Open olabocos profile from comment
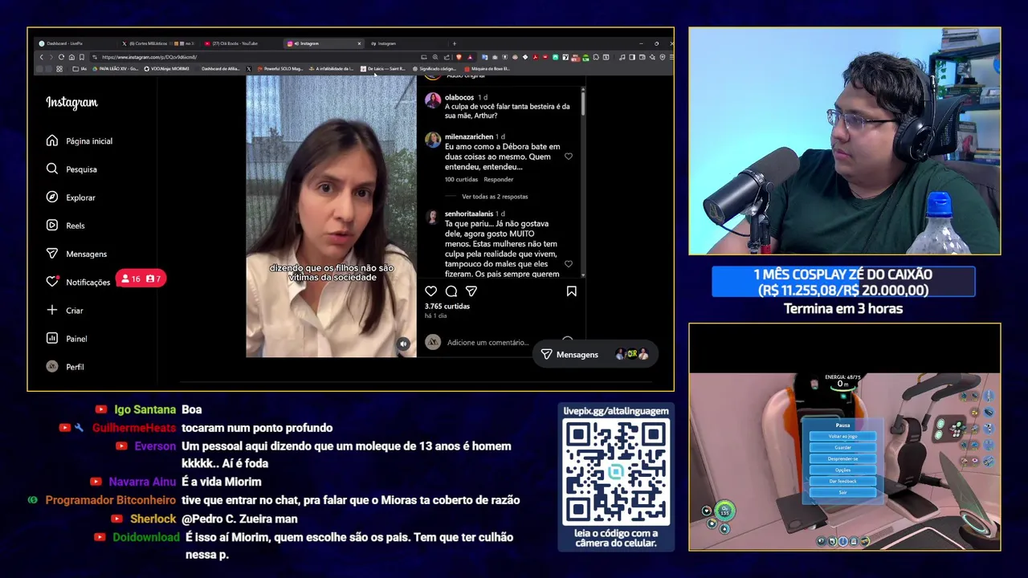1028x578 pixels. [x=459, y=97]
